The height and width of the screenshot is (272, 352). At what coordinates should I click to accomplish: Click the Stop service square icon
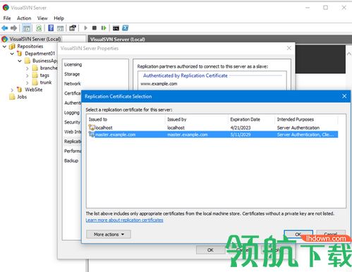pos(95,28)
